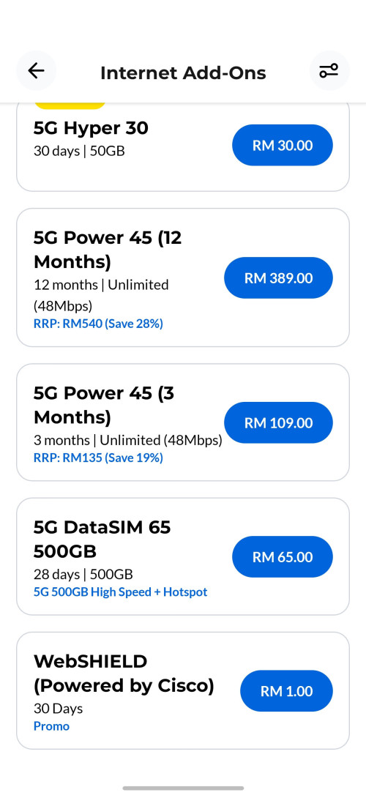The image size is (366, 798).
Task: Open WebSHIELD (Powered by Cisco) title
Action: pyautogui.click(x=124, y=674)
